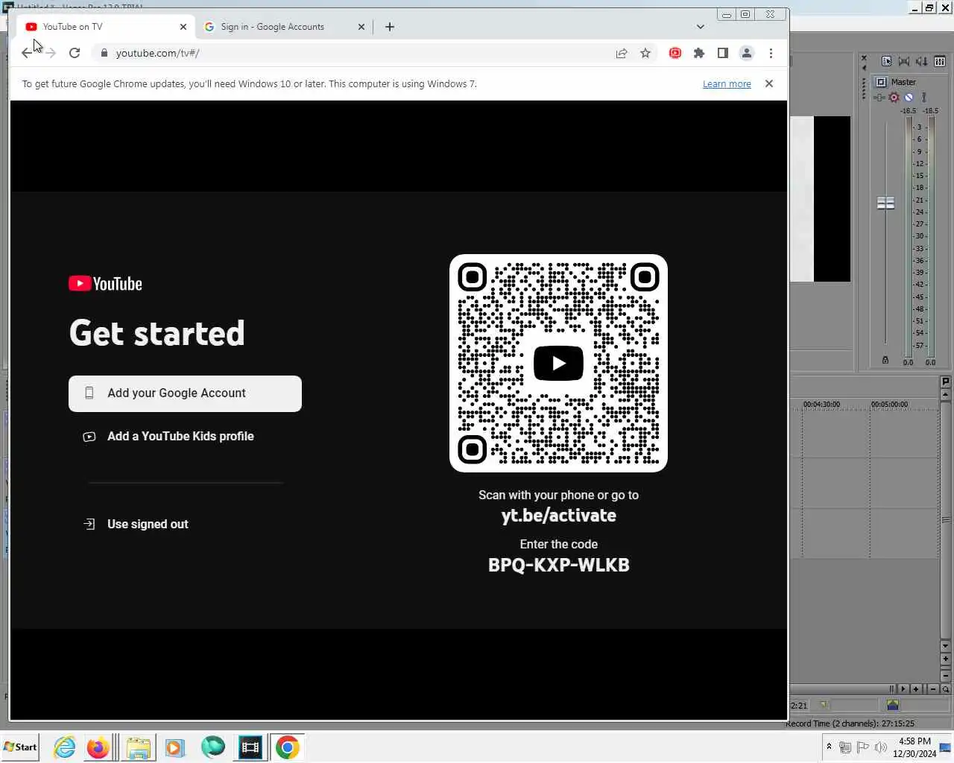954x763 pixels.
Task: Choose Add your Google Account
Action: (x=185, y=393)
